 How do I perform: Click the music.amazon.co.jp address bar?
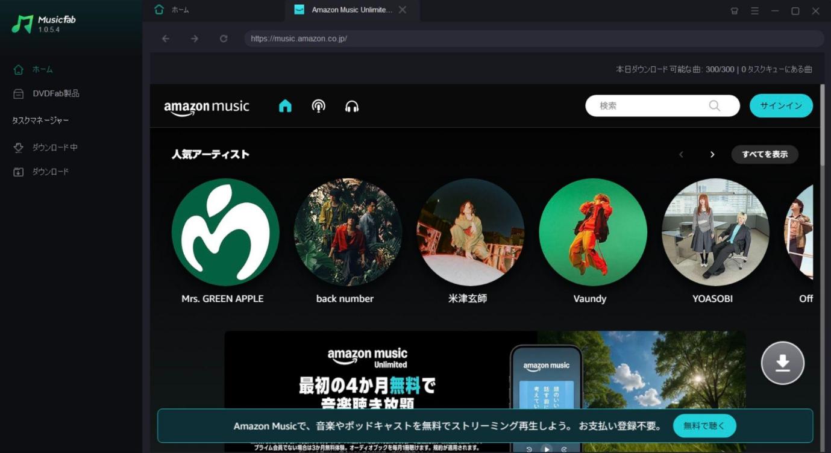(534, 39)
